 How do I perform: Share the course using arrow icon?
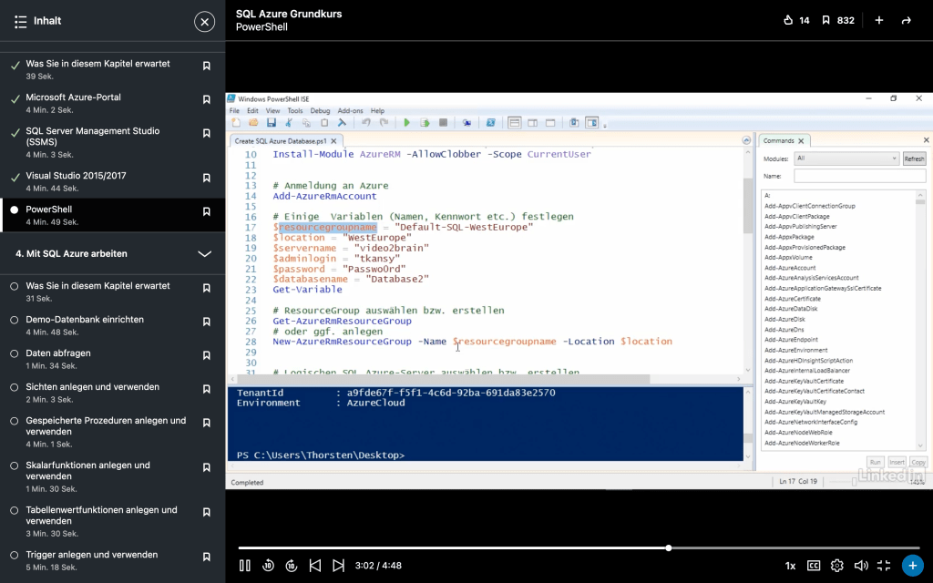click(906, 20)
